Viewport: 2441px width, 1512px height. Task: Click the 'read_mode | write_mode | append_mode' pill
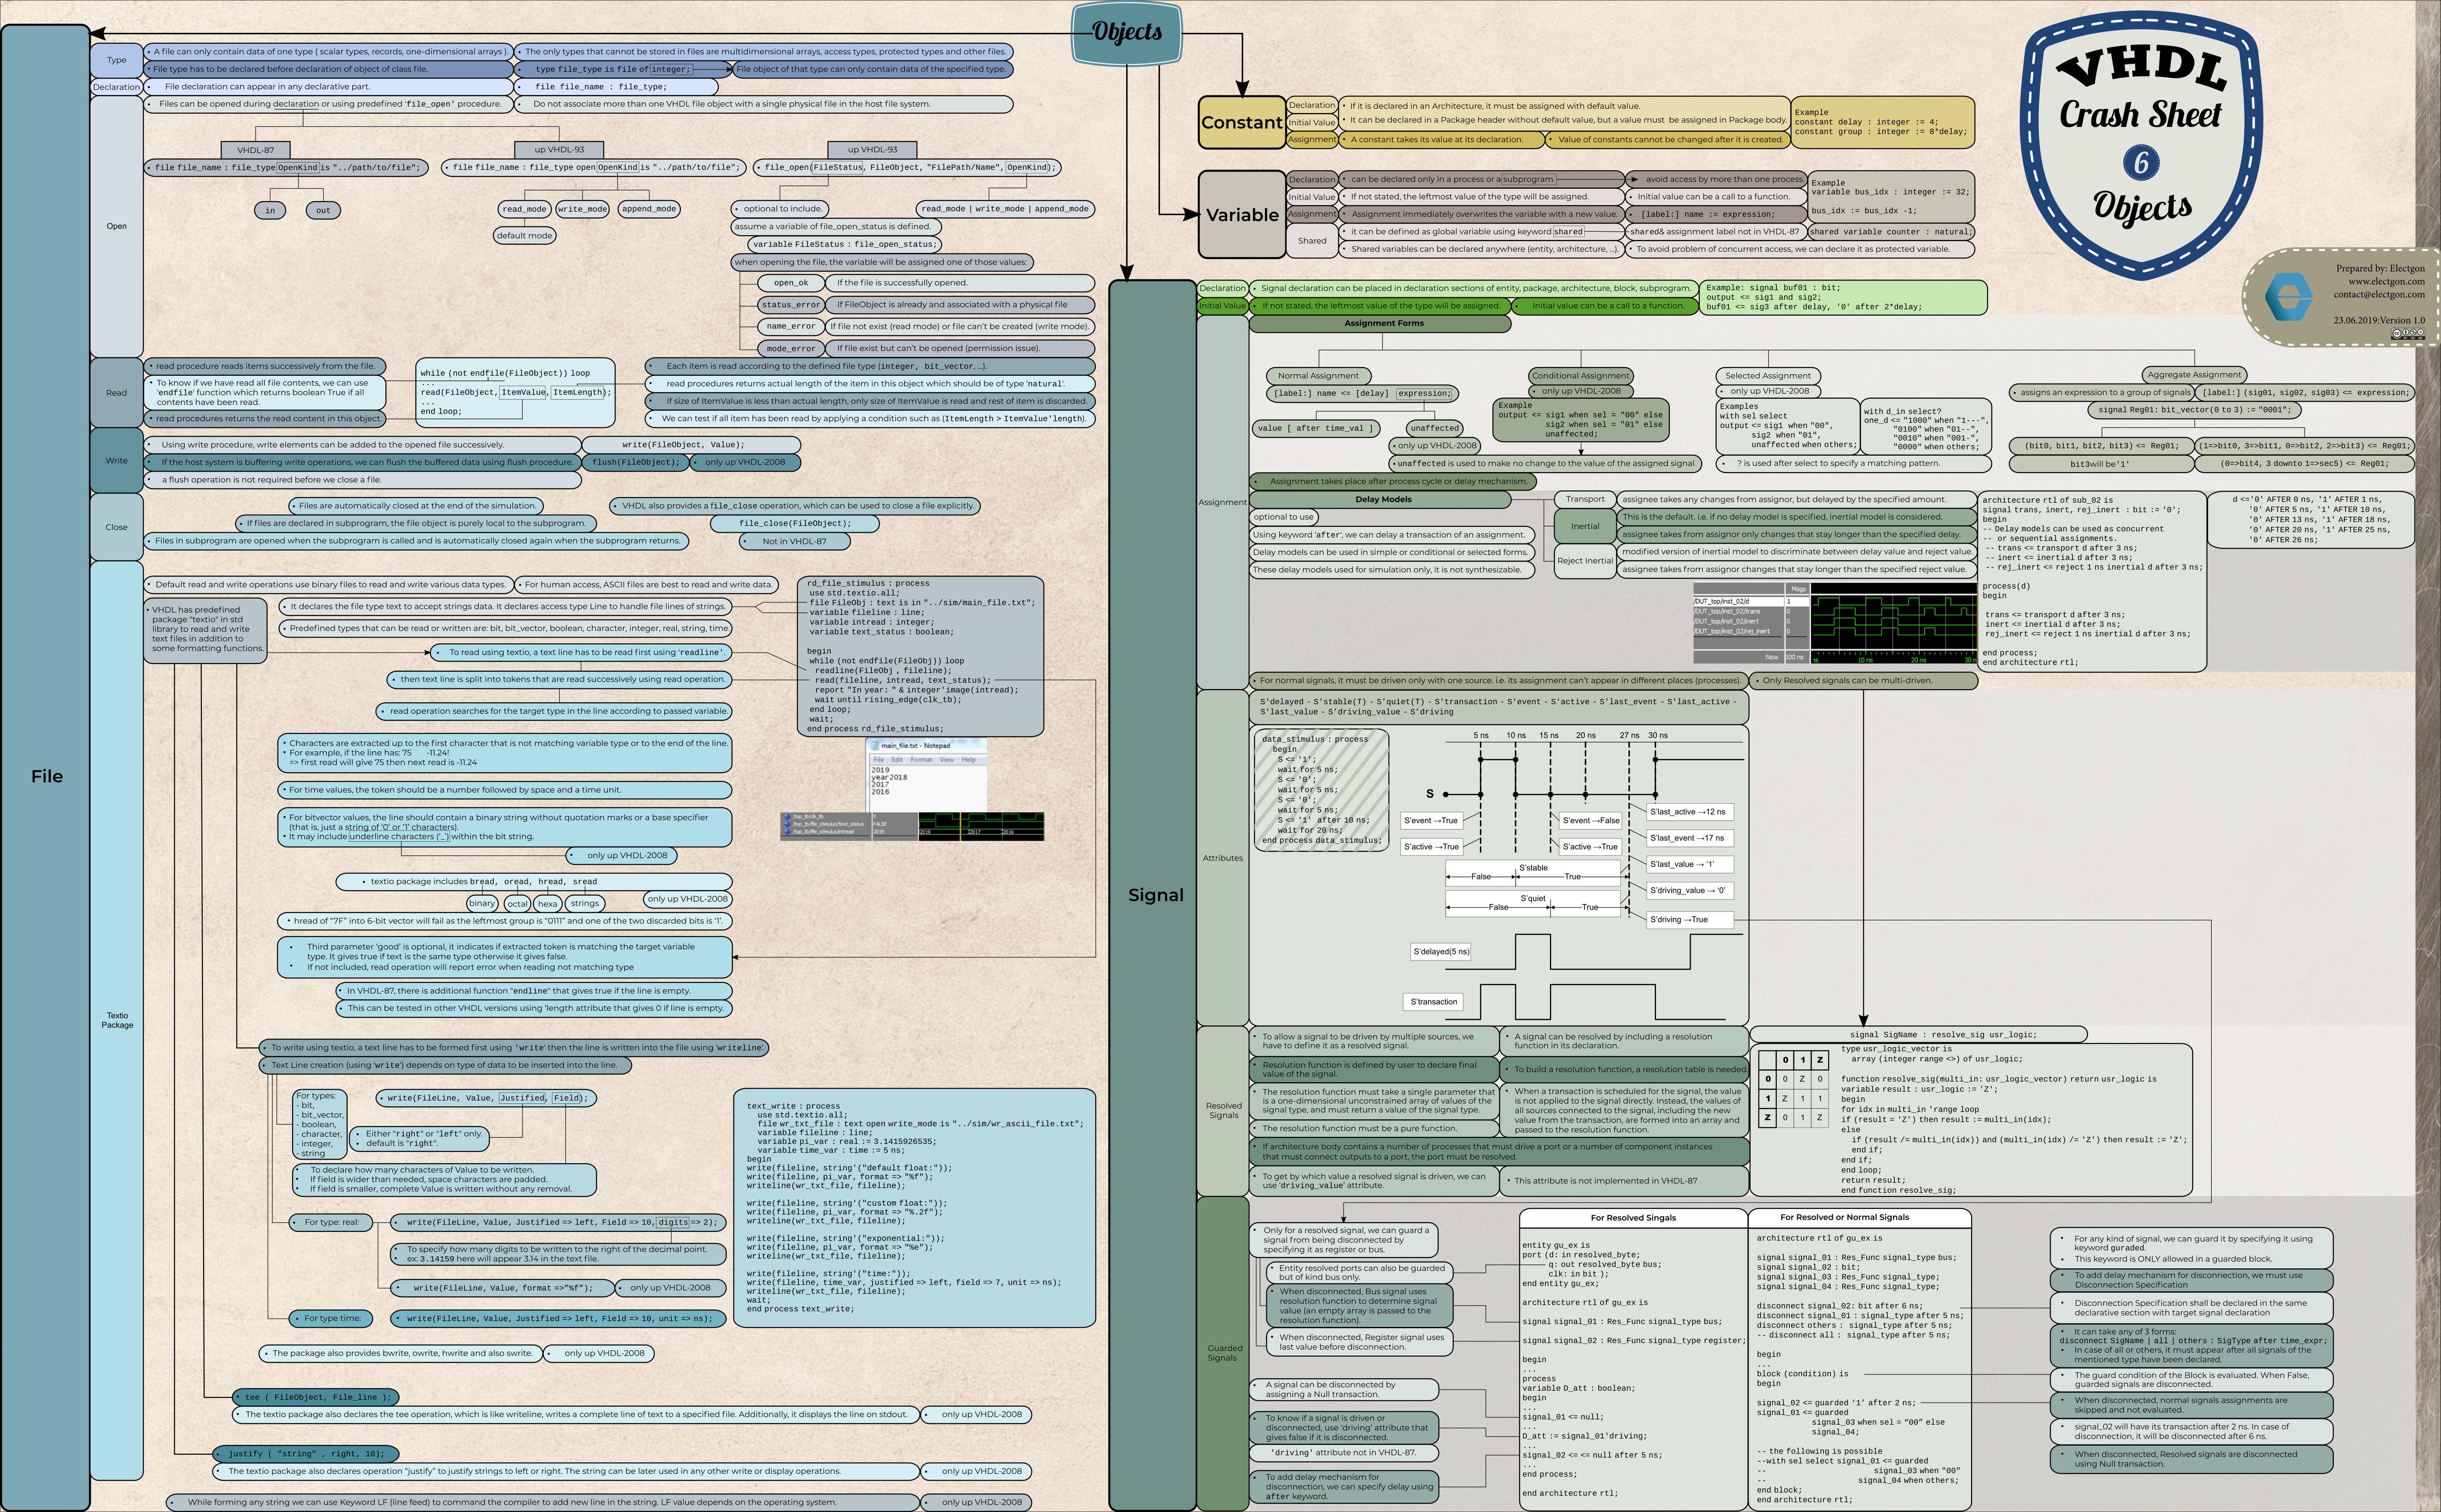[x=1005, y=209]
